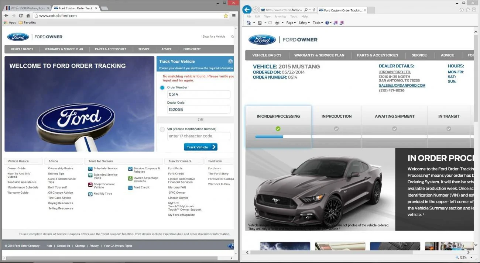Open the IE Tools dropdown in the command bar
The width and height of the screenshot is (480, 263).
[318, 23]
